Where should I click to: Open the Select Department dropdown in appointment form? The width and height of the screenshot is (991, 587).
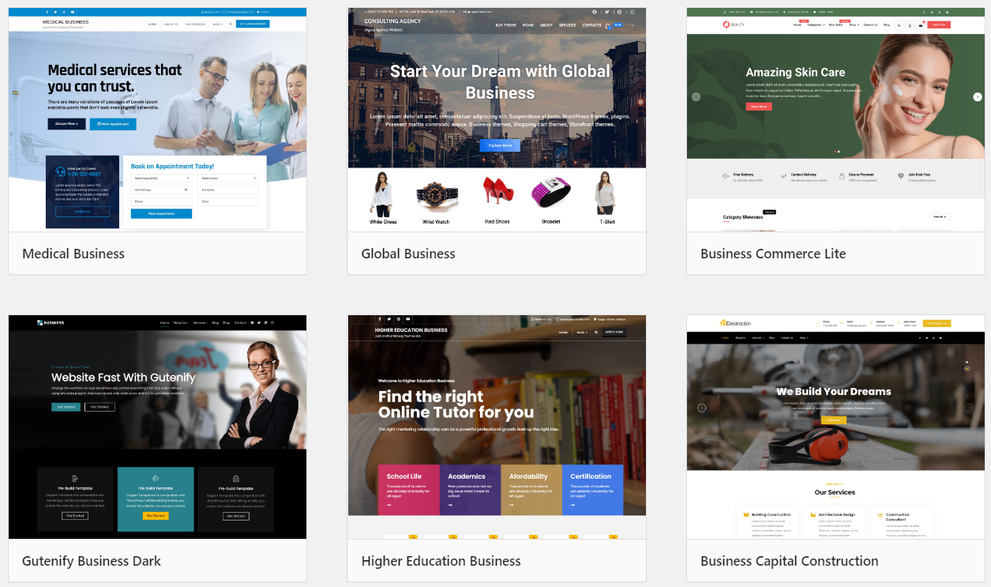click(x=161, y=179)
